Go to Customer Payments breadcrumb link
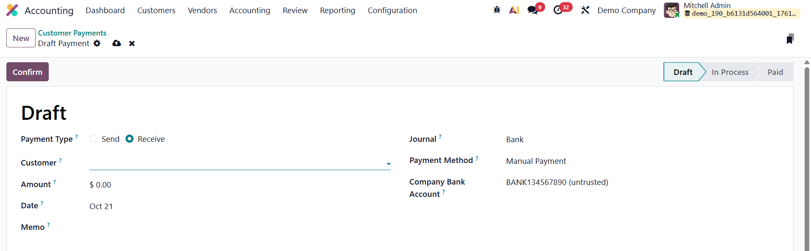Image resolution: width=811 pixels, height=251 pixels. pyautogui.click(x=72, y=33)
